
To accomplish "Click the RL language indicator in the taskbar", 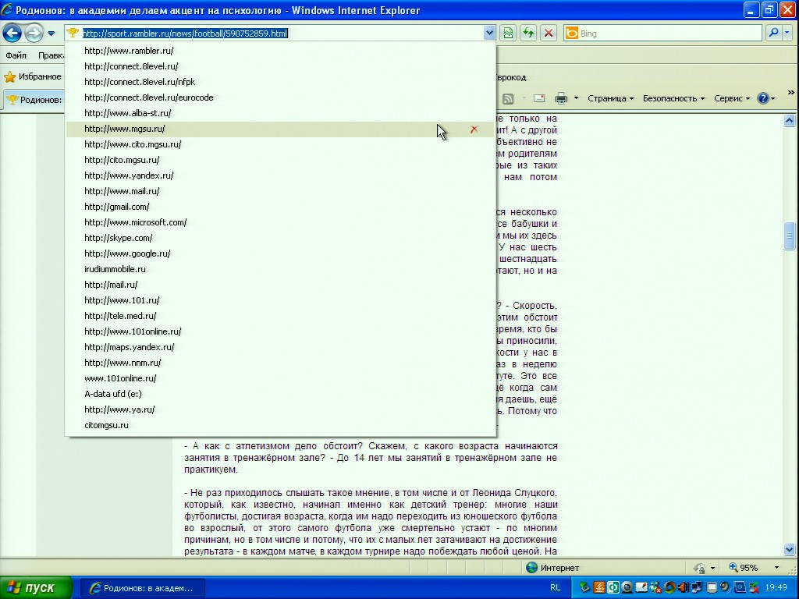I will [x=555, y=588].
